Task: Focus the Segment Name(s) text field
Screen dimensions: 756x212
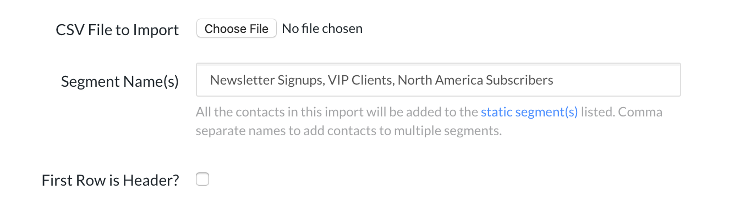Action: point(439,80)
